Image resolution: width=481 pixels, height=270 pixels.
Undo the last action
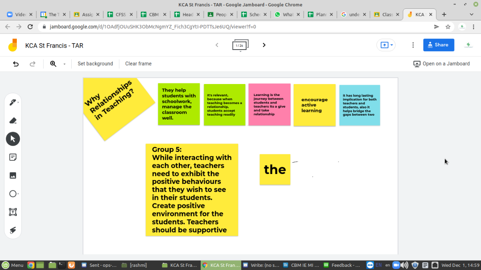click(16, 64)
